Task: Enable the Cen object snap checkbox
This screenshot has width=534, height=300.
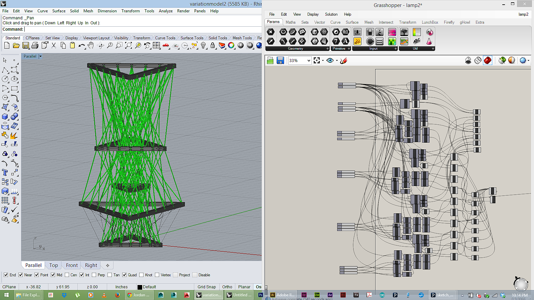Action: pos(67,275)
